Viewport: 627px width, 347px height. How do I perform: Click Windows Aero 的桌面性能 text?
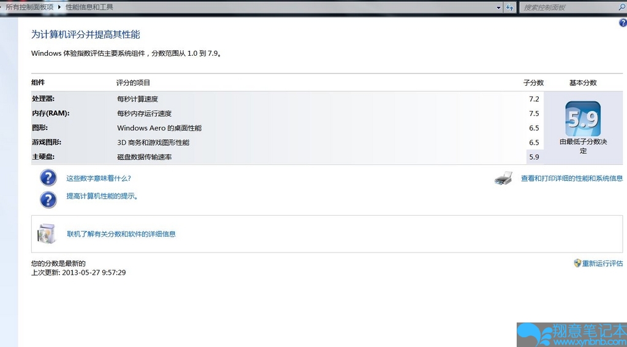point(159,128)
